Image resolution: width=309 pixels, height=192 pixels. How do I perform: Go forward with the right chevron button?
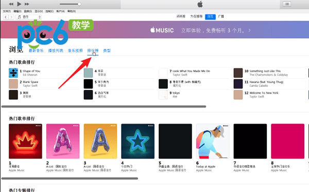[x=11, y=17]
